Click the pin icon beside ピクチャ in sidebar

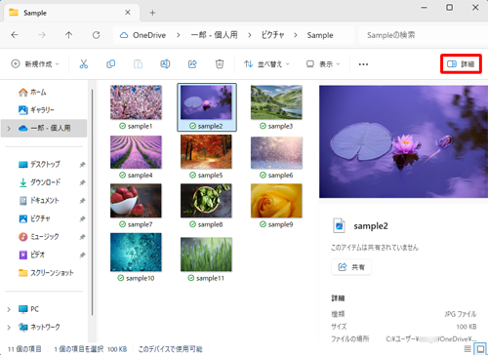coord(82,219)
